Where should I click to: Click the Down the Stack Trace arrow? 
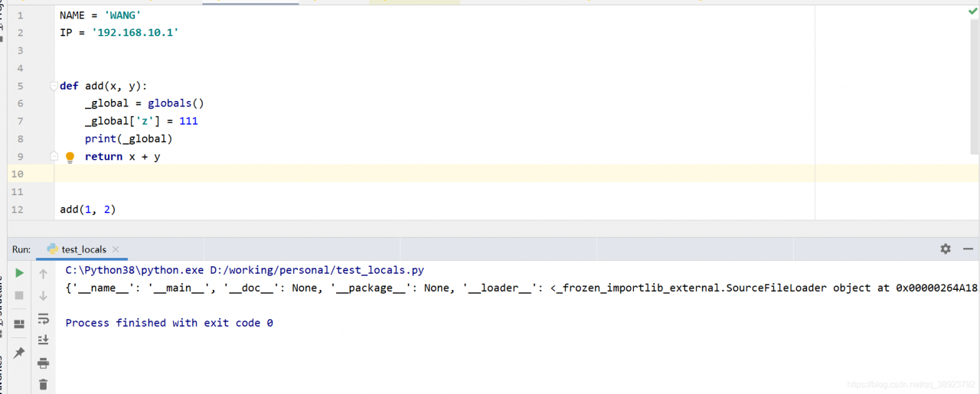pyautogui.click(x=44, y=295)
